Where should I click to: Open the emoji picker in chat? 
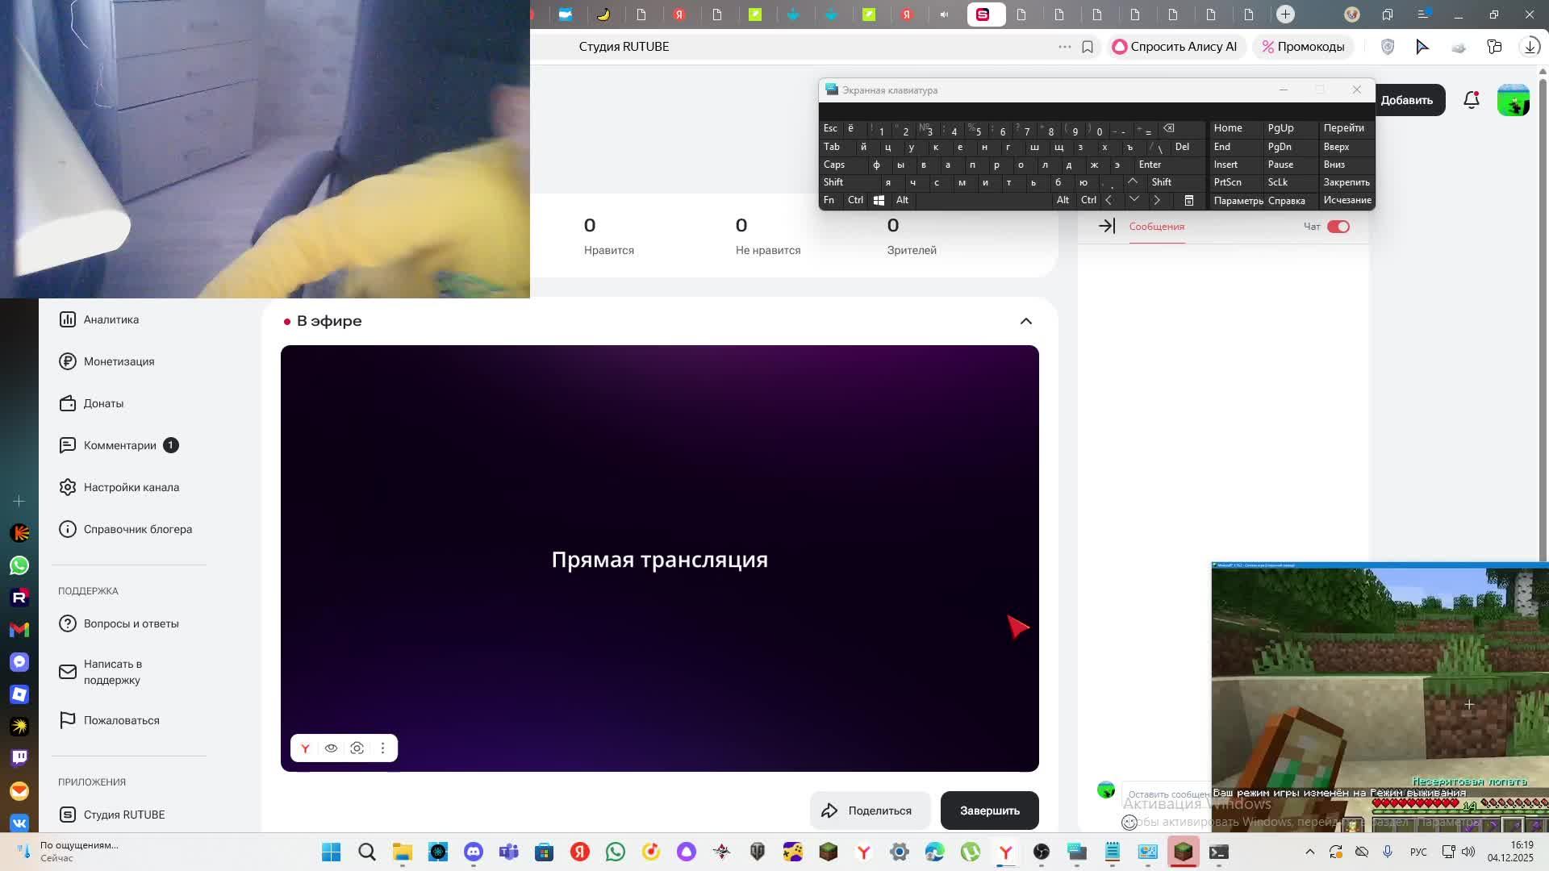(1129, 822)
